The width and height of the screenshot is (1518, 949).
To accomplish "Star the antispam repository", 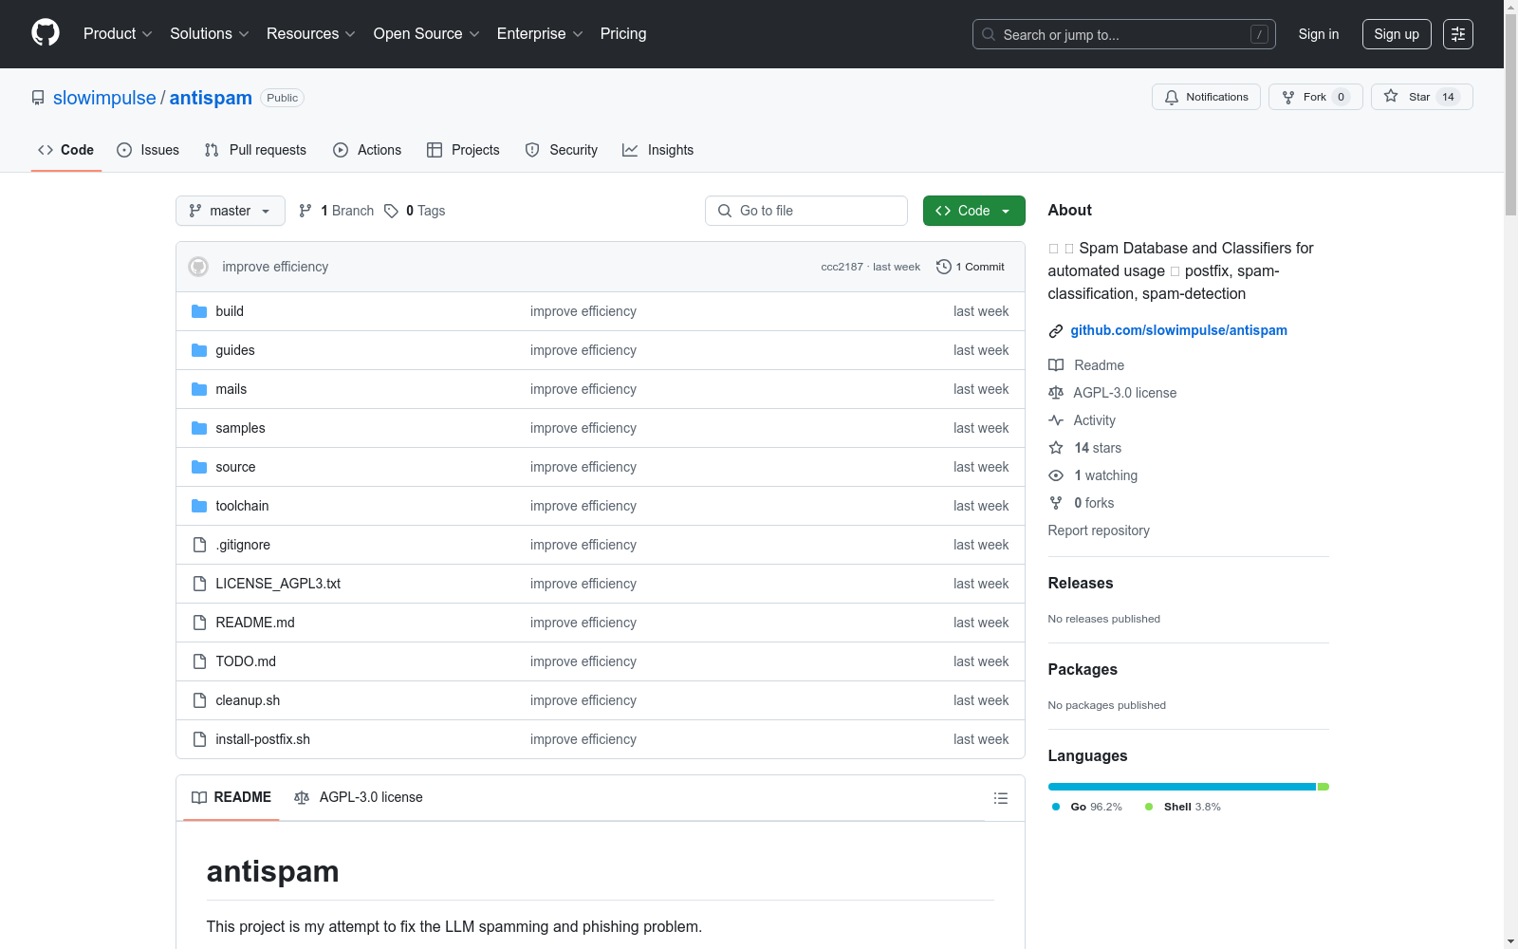I will click(1421, 97).
